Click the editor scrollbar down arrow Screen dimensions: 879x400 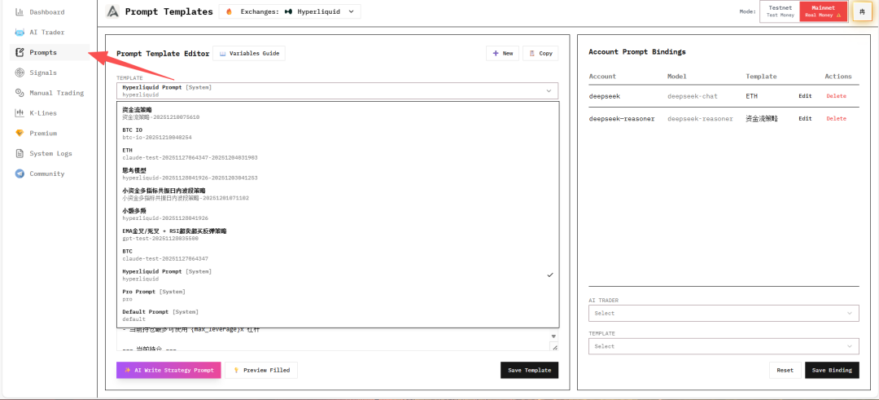(554, 336)
